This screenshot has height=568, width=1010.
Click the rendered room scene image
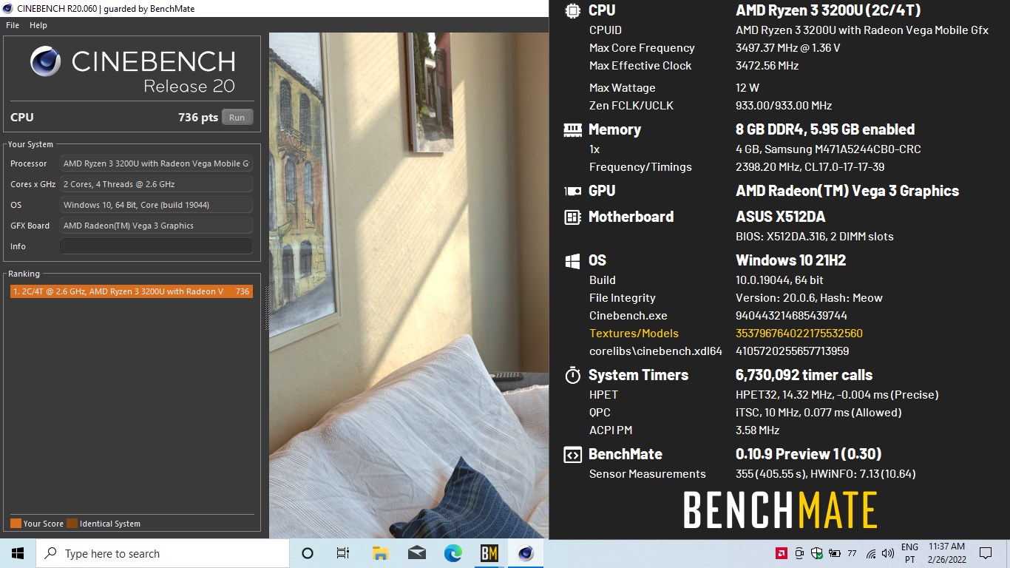(x=408, y=285)
